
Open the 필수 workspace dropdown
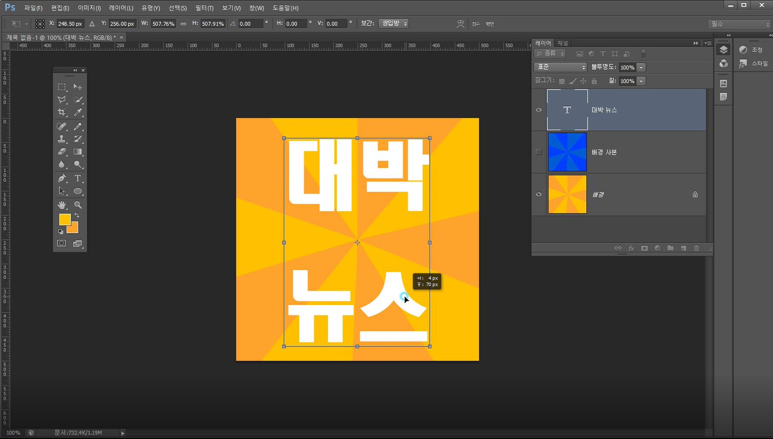(x=739, y=24)
